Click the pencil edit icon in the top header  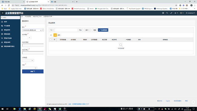[x=171, y=13]
